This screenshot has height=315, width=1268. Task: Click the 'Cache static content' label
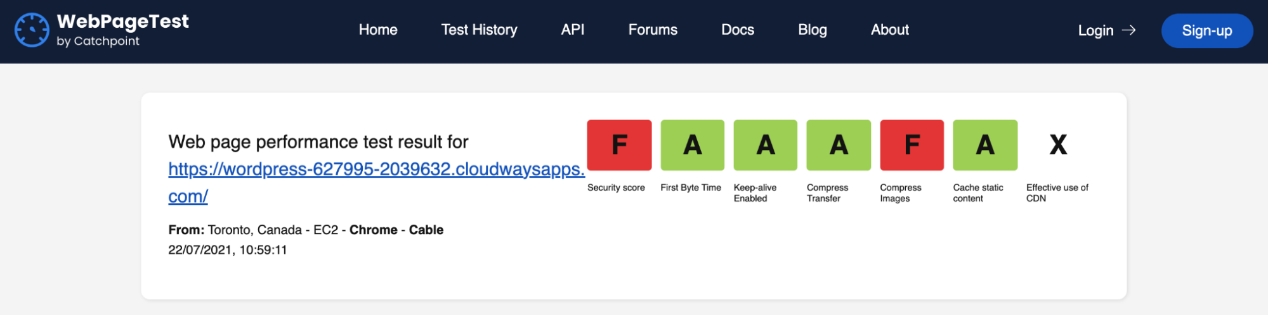978,193
